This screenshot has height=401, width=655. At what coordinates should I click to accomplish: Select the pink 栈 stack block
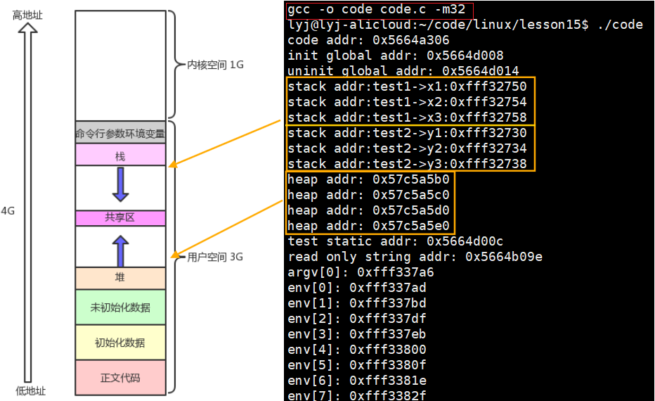tap(120, 155)
